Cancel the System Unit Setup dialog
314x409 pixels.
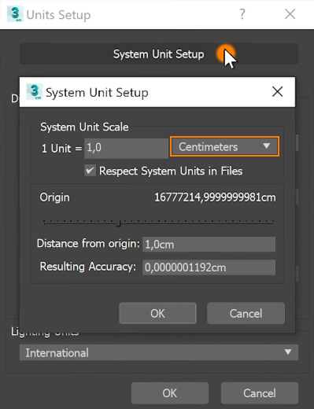pyautogui.click(x=246, y=313)
